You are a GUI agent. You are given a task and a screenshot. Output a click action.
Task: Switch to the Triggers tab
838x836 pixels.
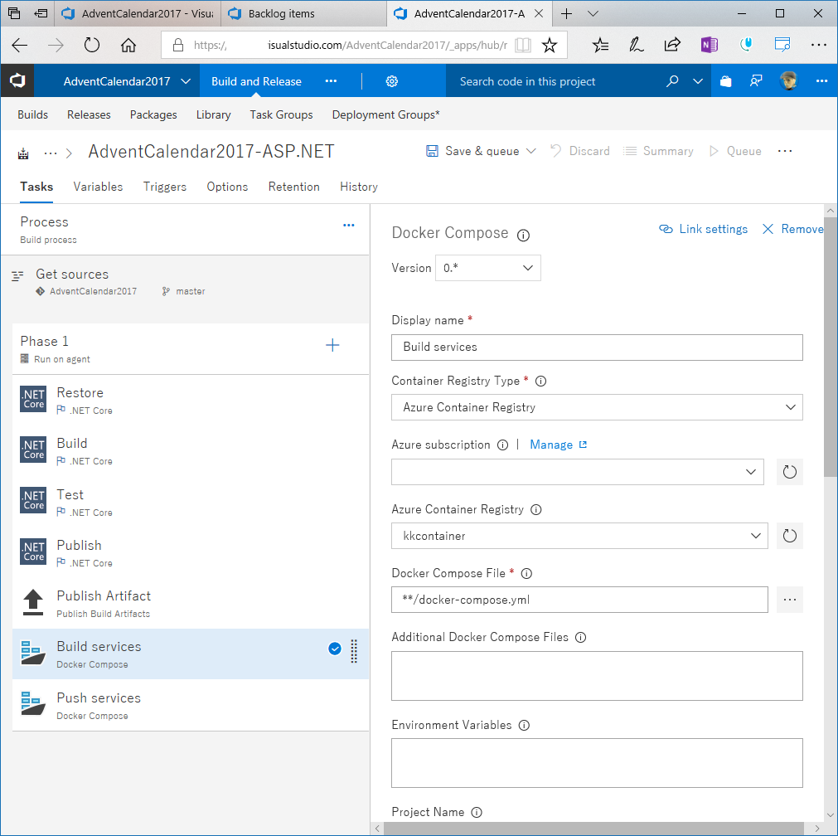pyautogui.click(x=165, y=187)
